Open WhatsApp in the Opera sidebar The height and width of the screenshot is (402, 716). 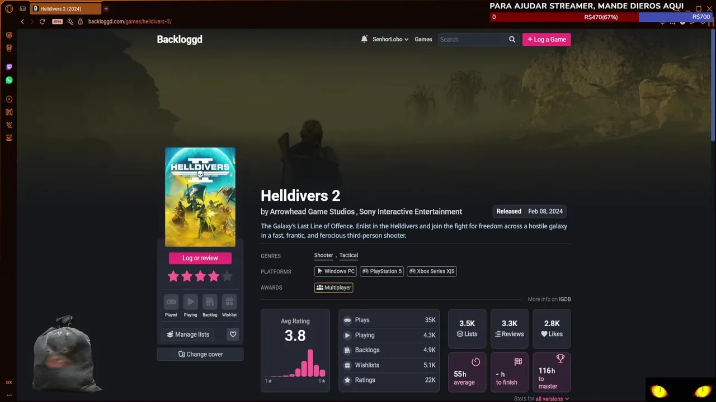pos(9,80)
